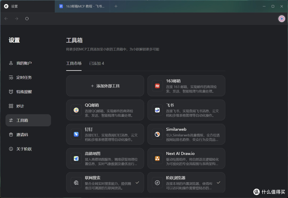Click the 工具箱 sliders icon
Viewport: 288px width, 198px height.
click(11, 120)
